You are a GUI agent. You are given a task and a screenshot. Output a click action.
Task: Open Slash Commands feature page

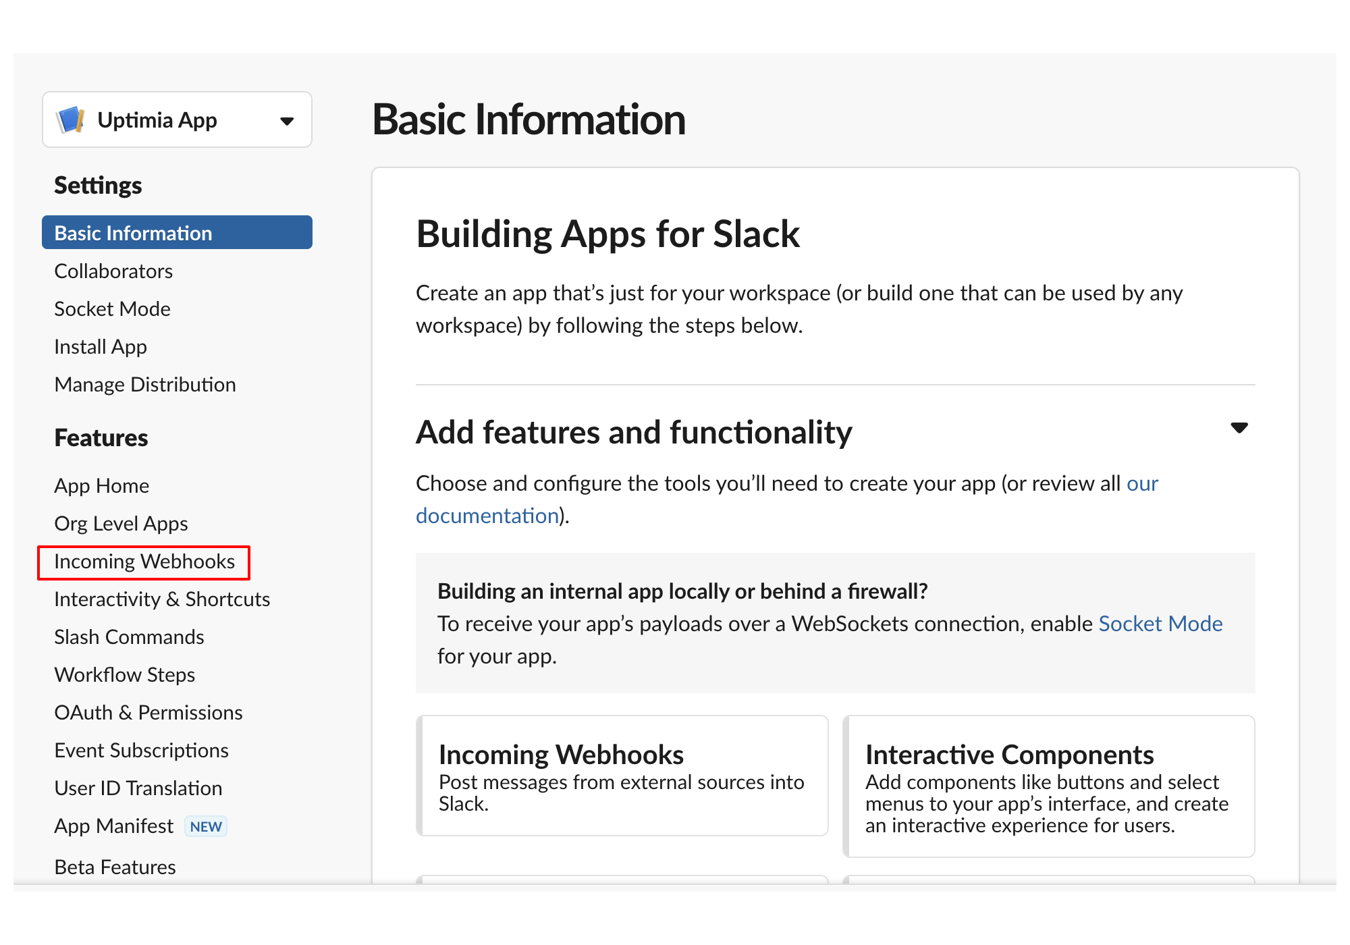click(129, 637)
